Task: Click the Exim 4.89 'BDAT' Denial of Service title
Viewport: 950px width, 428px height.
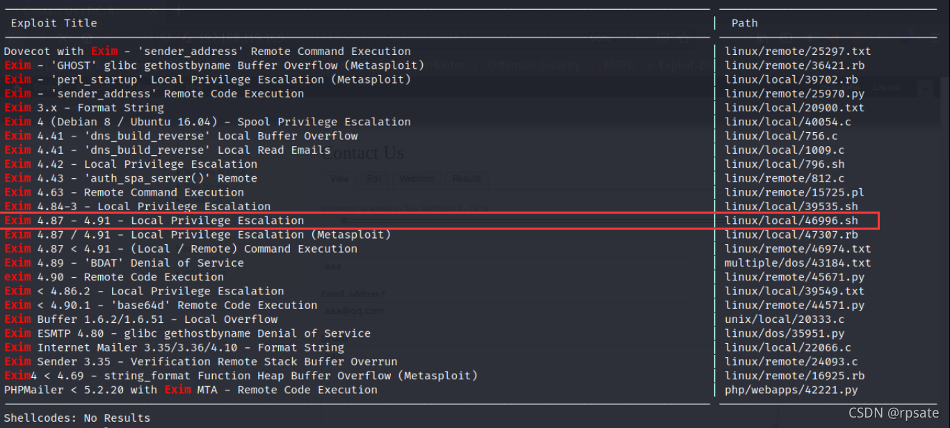Action: [124, 263]
